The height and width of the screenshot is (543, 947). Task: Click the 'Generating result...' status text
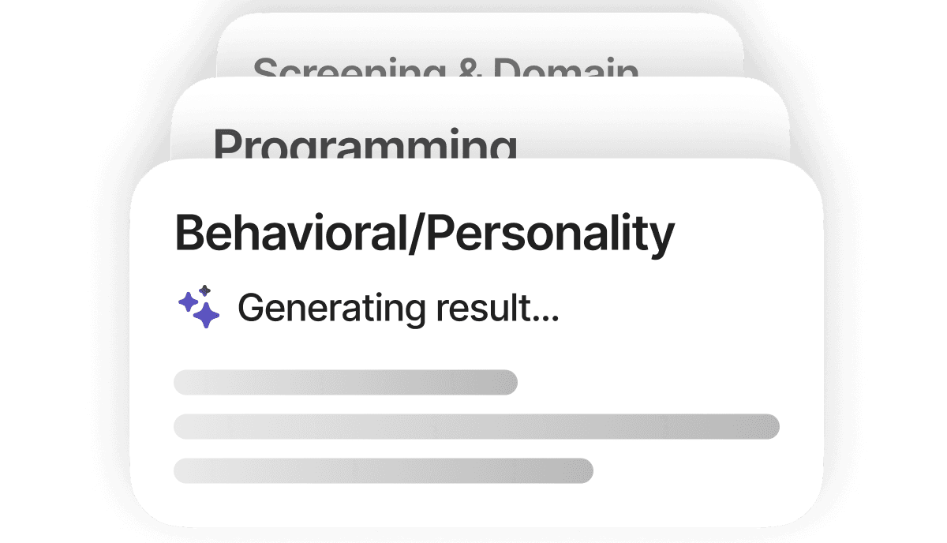click(398, 307)
